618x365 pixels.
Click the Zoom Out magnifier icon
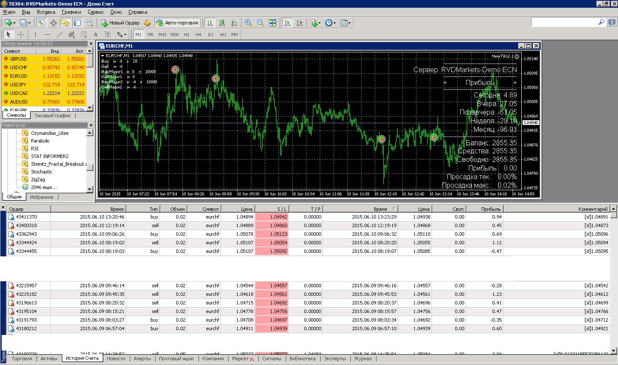[x=260, y=23]
